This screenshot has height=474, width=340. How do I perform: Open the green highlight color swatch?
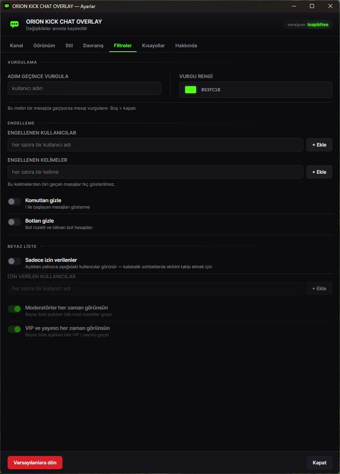pyautogui.click(x=191, y=90)
